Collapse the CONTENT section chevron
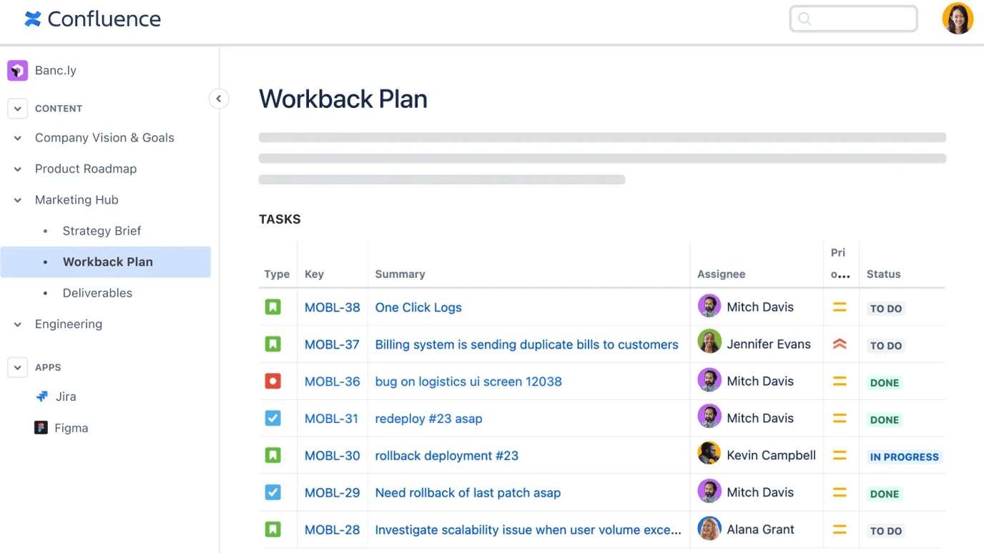 click(x=18, y=109)
